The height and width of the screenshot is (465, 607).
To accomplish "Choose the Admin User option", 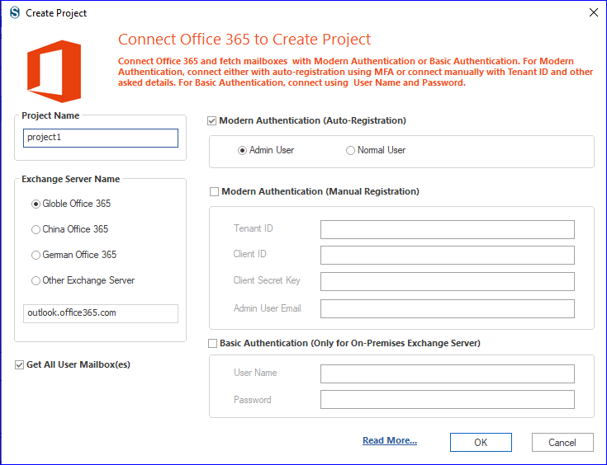I will tap(266, 150).
